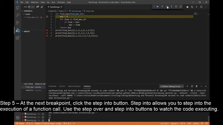This screenshot has width=223, height=125.
Task: Create a new terminal with plus icon
Action: (187, 86)
